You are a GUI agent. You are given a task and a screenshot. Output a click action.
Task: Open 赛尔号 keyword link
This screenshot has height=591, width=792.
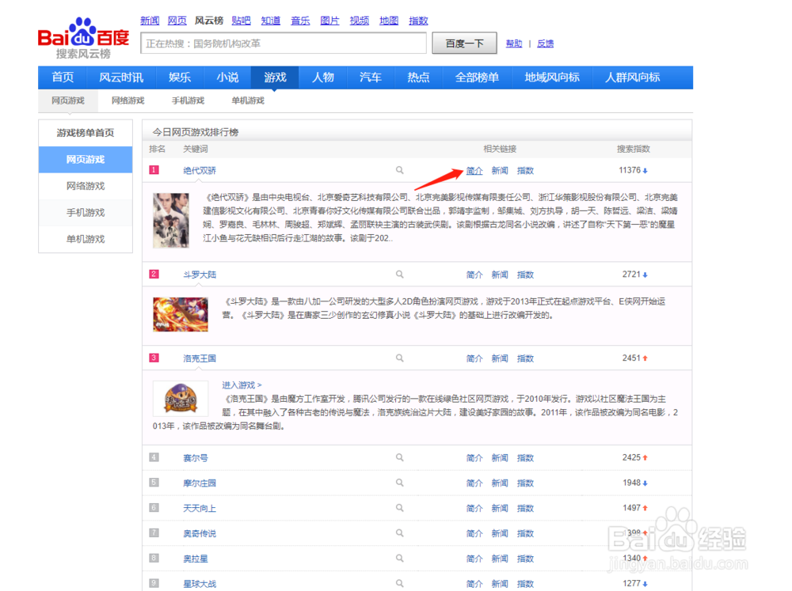[x=196, y=458]
